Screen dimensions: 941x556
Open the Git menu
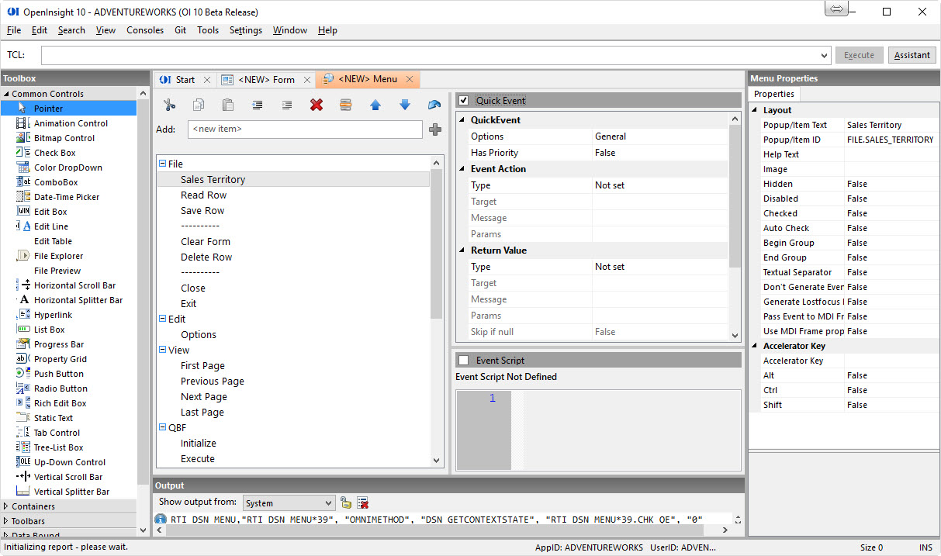pos(180,30)
